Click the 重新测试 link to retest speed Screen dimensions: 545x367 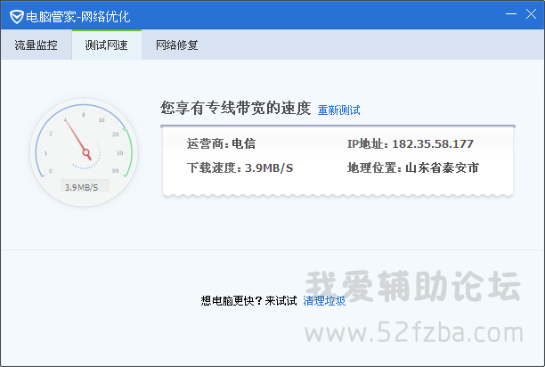point(339,110)
